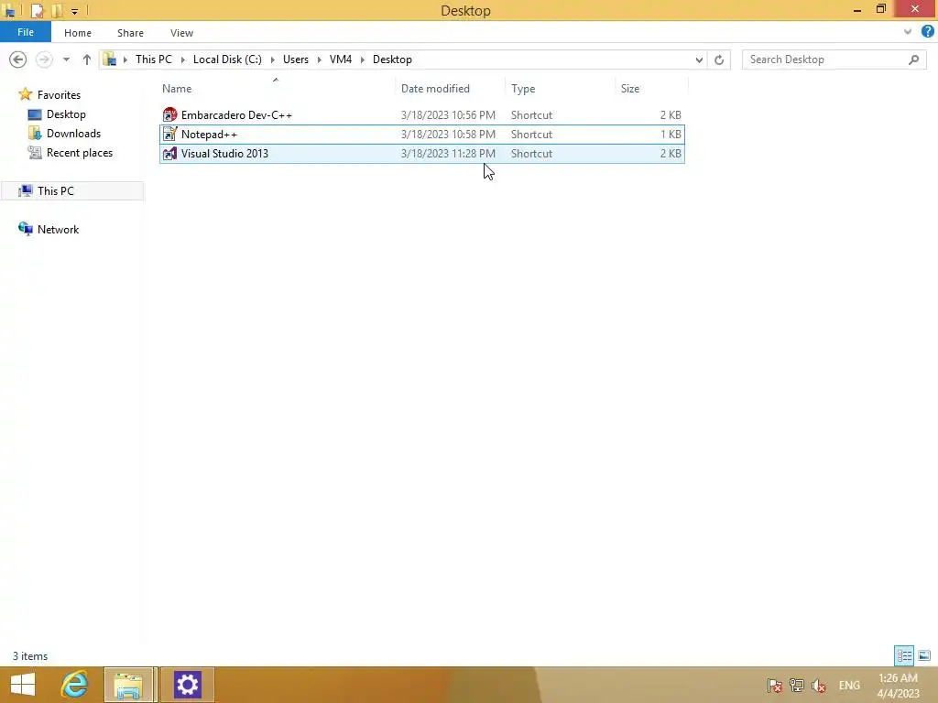Click ENG input language indicator
The image size is (938, 703).
pyautogui.click(x=849, y=686)
